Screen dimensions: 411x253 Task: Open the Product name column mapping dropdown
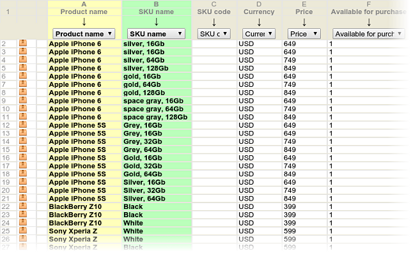(x=84, y=34)
